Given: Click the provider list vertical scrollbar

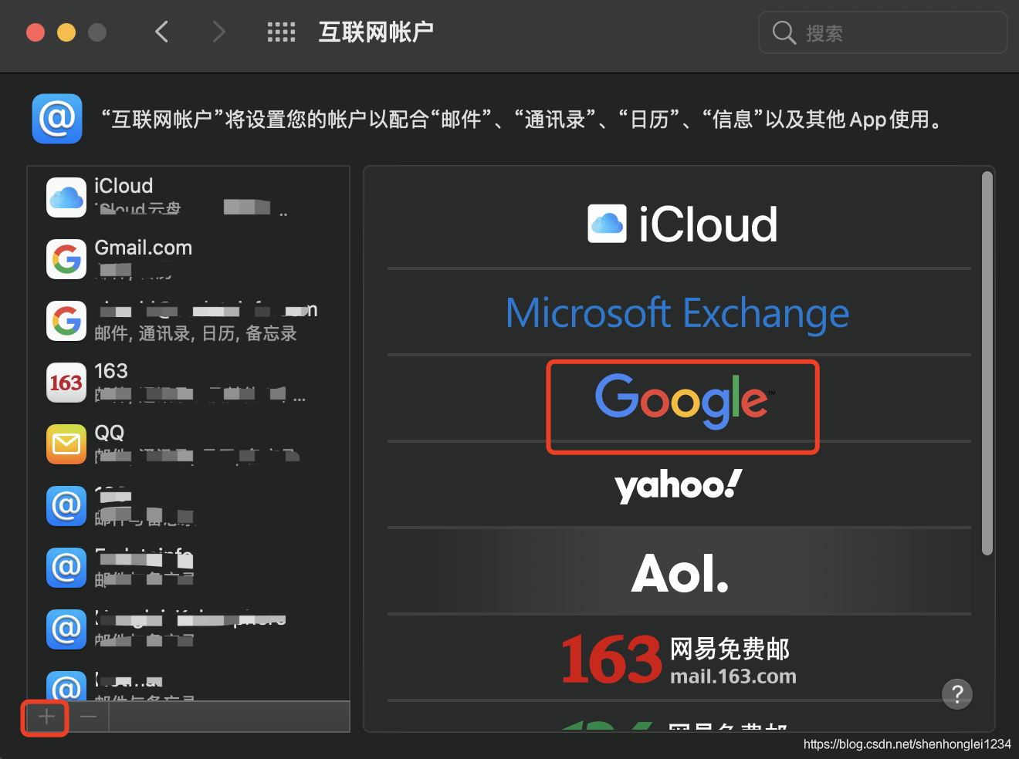Looking at the screenshot, I should (987, 363).
